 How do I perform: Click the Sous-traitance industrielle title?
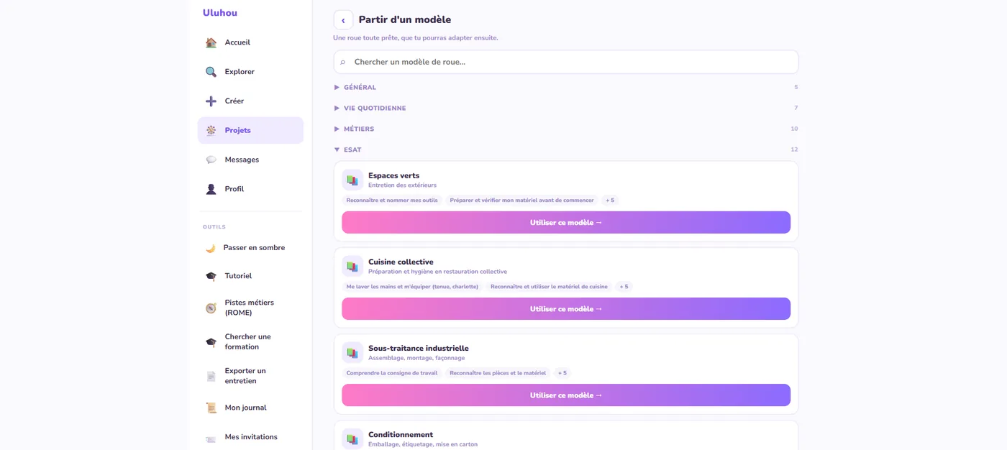[x=419, y=348]
